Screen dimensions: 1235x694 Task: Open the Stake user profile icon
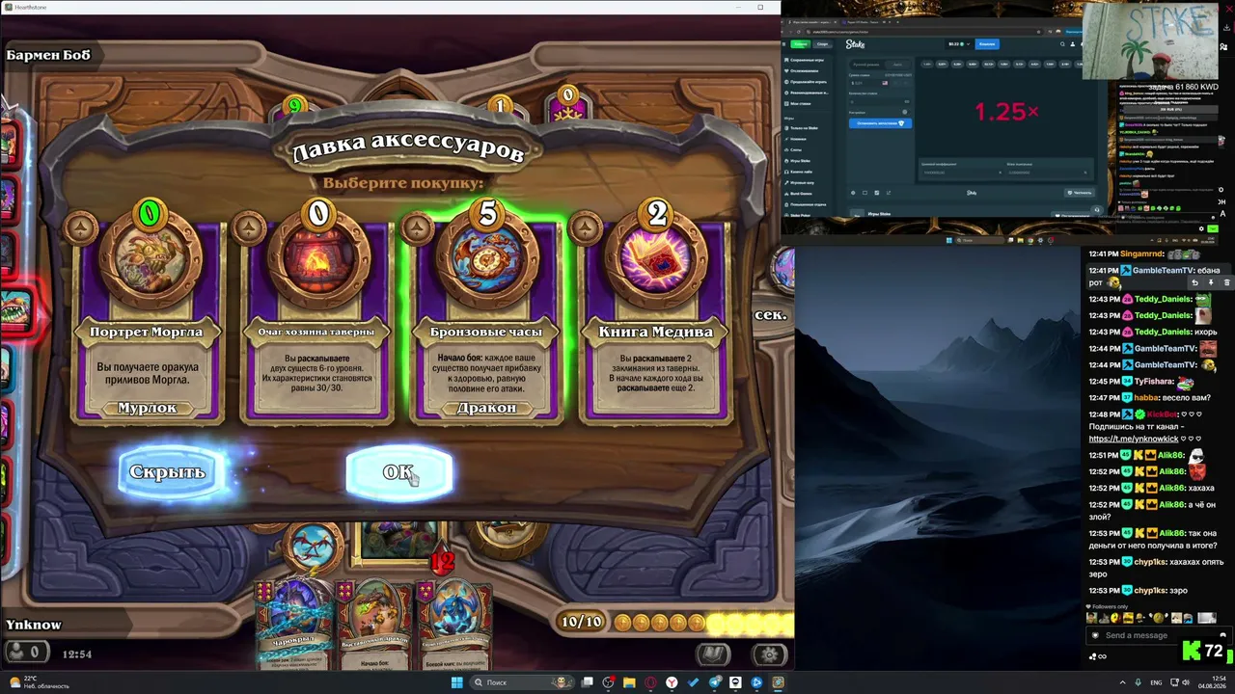(x=1073, y=44)
